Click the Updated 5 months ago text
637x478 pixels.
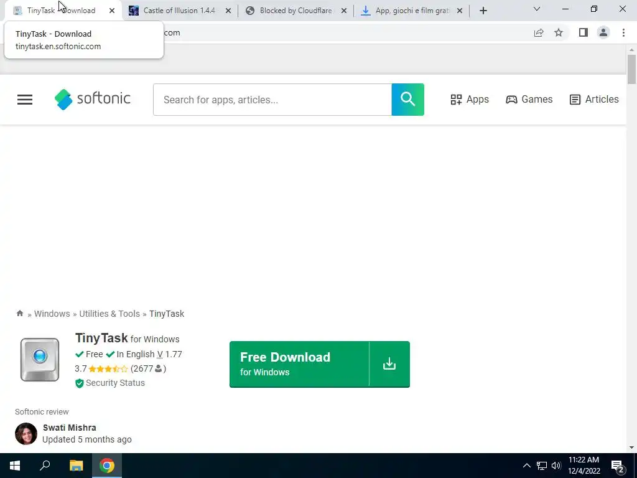click(x=87, y=440)
